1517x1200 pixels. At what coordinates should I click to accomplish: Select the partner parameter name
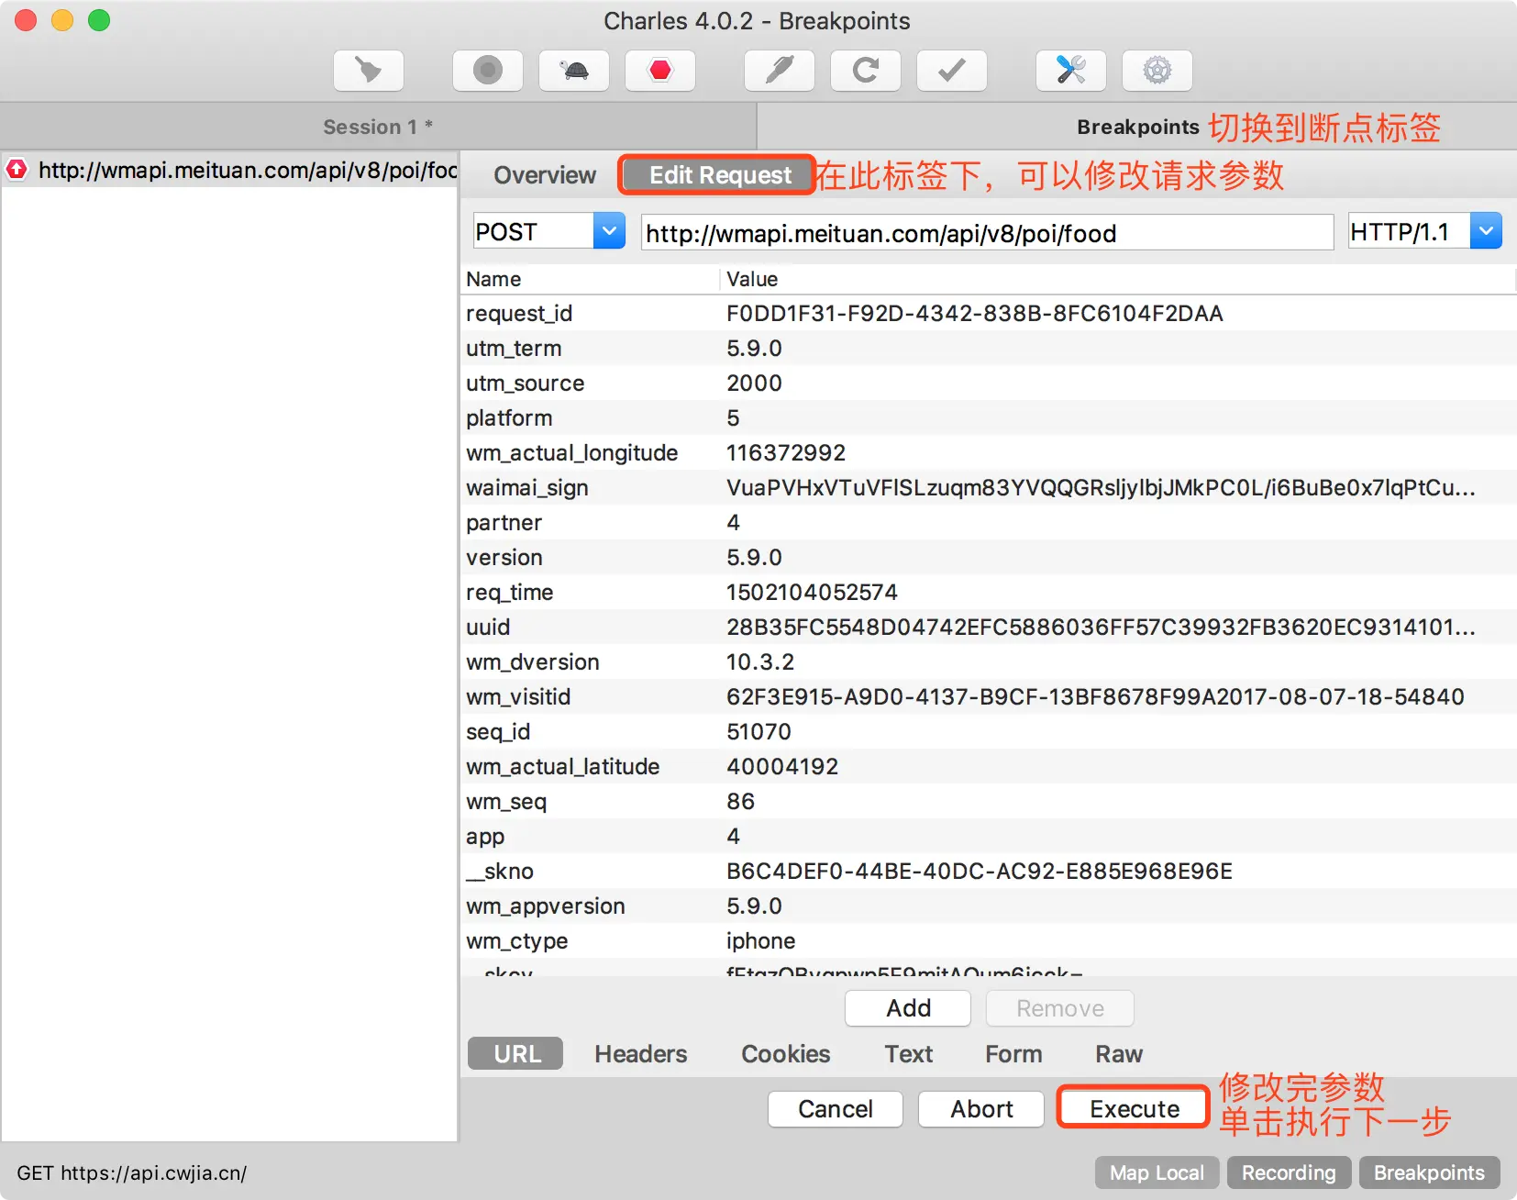click(x=504, y=523)
